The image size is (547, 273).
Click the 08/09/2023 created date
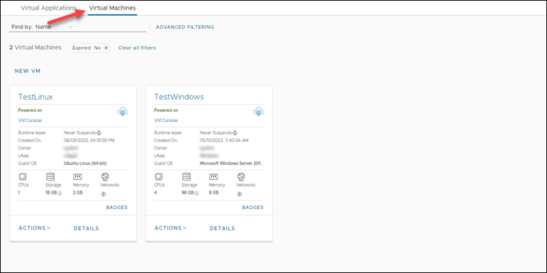(89, 141)
